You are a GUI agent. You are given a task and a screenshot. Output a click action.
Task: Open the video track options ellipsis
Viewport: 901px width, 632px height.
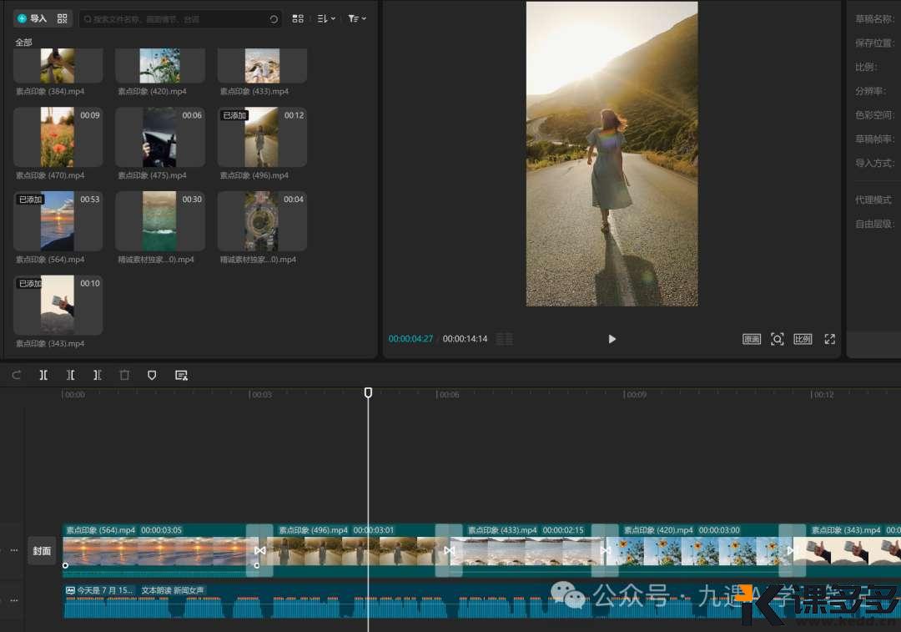tap(14, 550)
